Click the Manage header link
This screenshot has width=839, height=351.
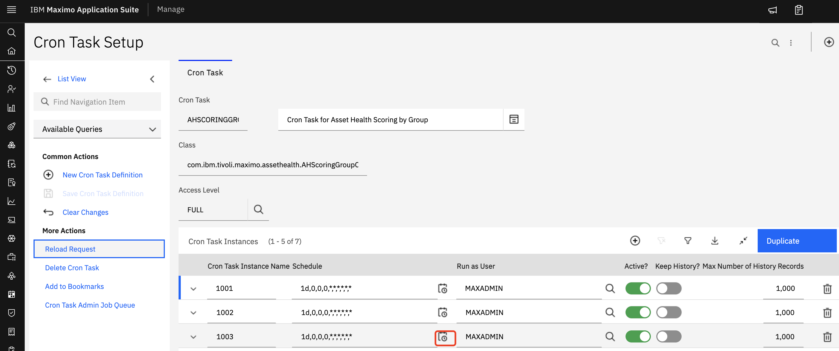point(171,9)
